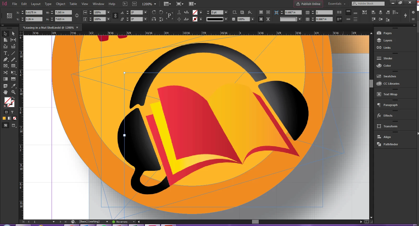419x226 pixels.
Task: Click the Apply Color orange swatch
Action: point(4,118)
